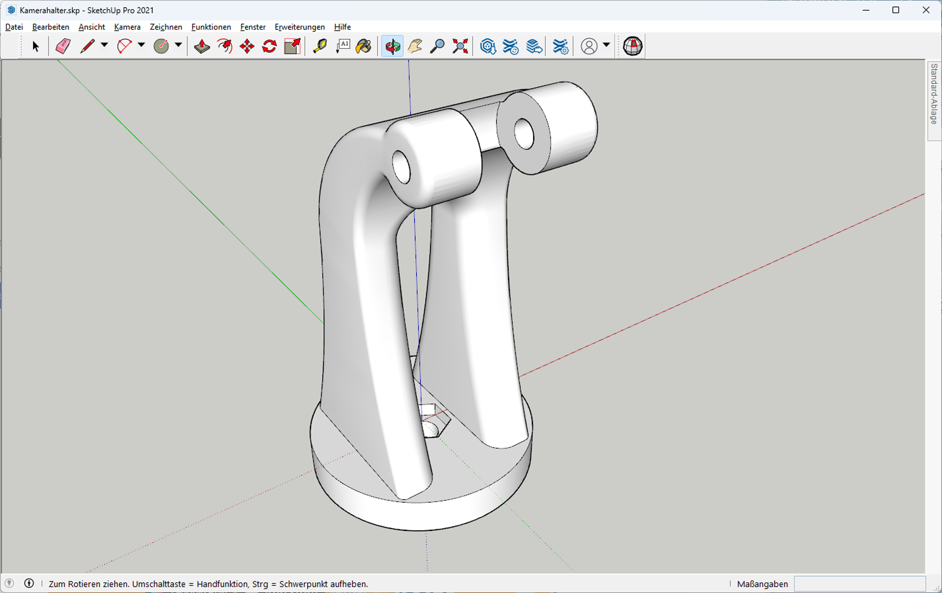Select the Rotate tool
This screenshot has width=942, height=593.
(269, 47)
